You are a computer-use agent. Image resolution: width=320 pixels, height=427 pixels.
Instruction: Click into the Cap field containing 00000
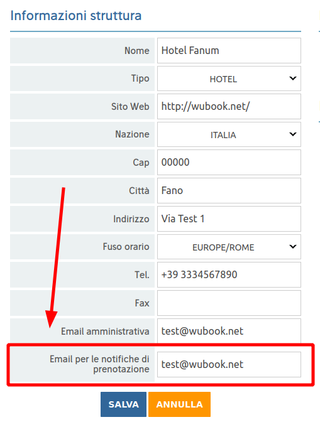pos(229,162)
